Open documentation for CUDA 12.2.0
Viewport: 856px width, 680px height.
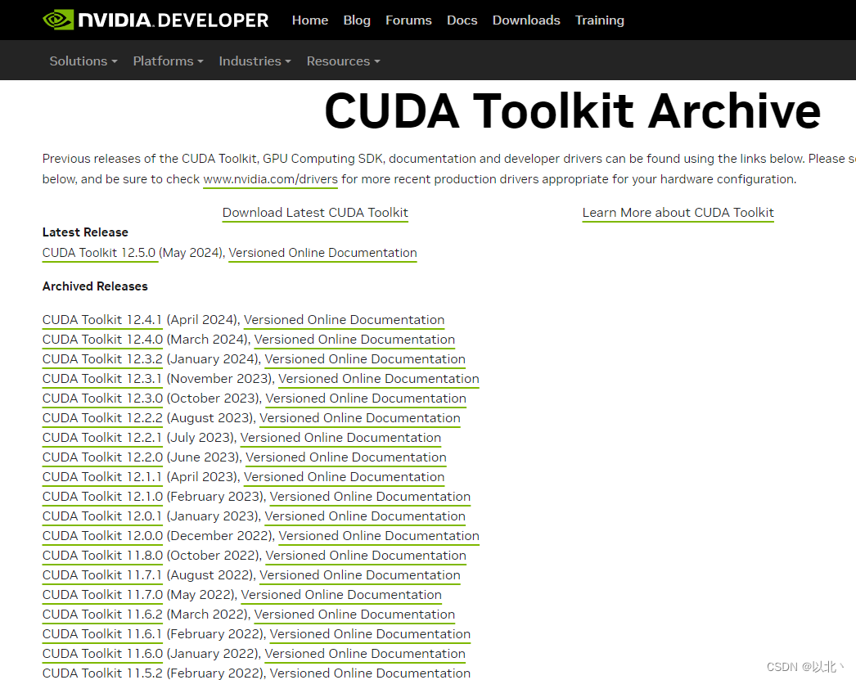(x=346, y=457)
